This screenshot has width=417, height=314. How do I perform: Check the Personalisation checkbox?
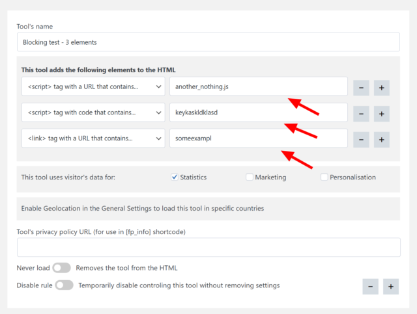(324, 177)
